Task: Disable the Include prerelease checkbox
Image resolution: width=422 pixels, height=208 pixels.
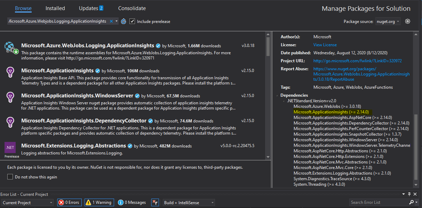Action: click(x=132, y=21)
